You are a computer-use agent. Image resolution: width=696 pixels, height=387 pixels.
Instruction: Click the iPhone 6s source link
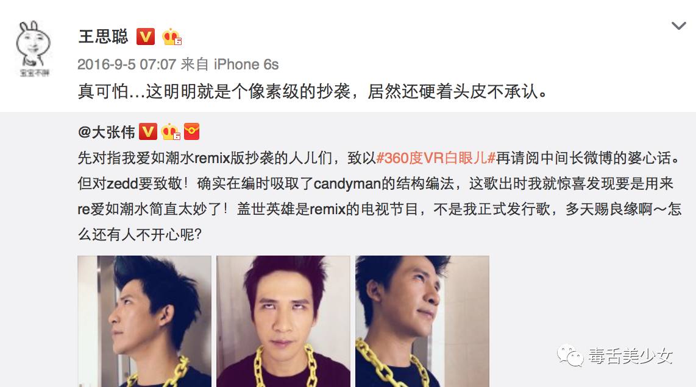246,64
